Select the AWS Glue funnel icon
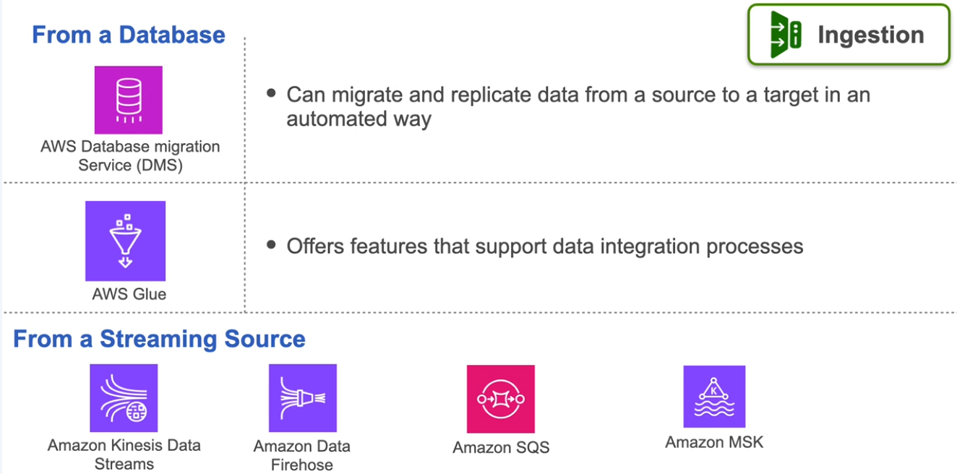This screenshot has height=474, width=957. pyautogui.click(x=126, y=241)
